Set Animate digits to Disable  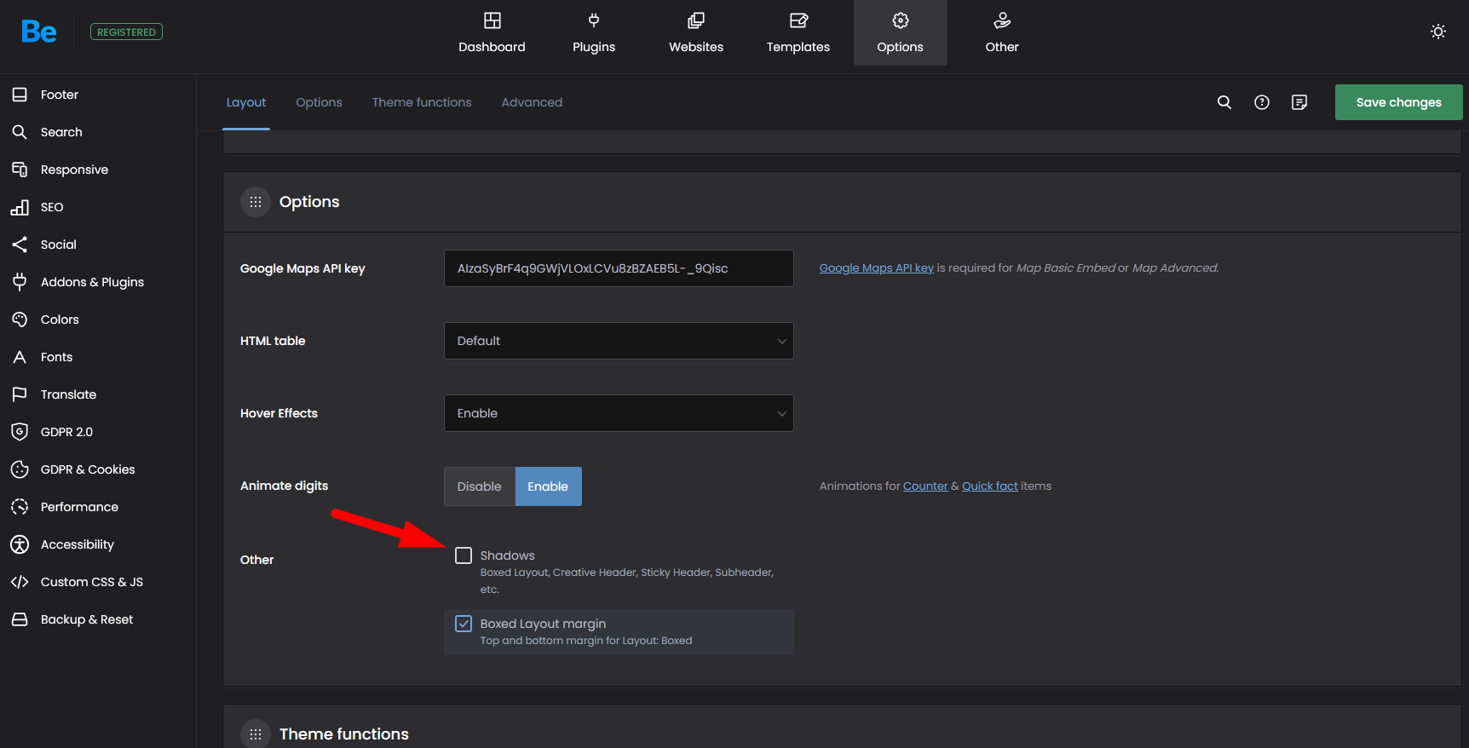pyautogui.click(x=479, y=486)
